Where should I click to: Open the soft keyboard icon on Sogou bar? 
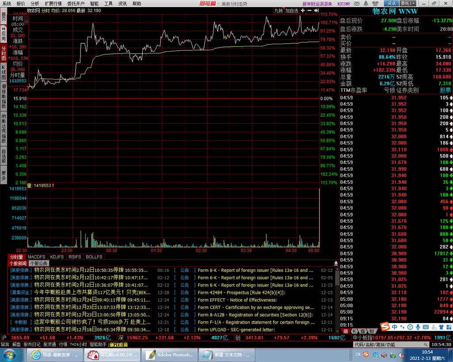pos(426,327)
